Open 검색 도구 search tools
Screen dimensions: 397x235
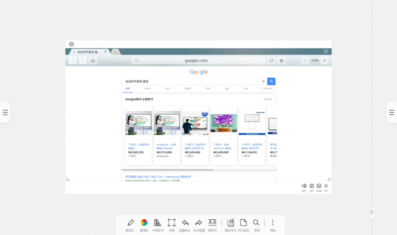click(x=267, y=88)
